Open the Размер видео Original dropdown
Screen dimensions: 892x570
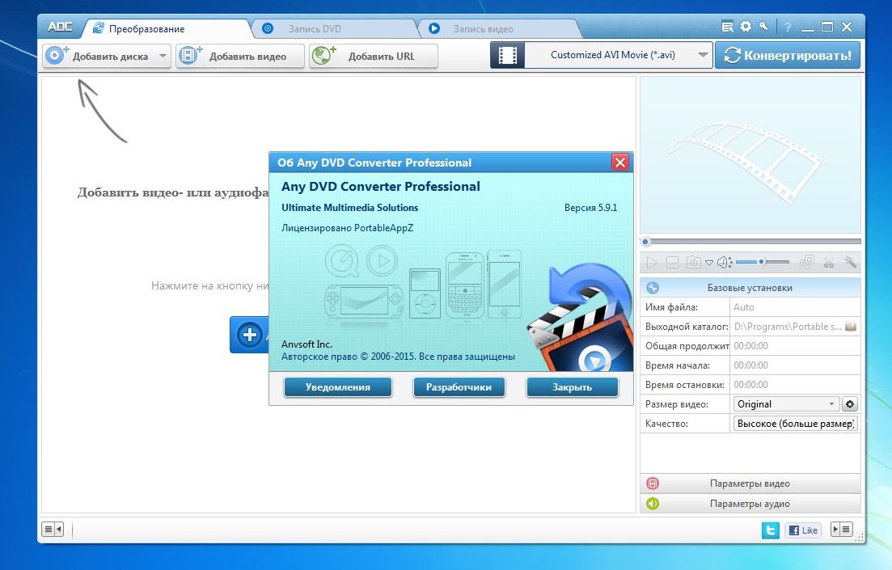click(786, 404)
